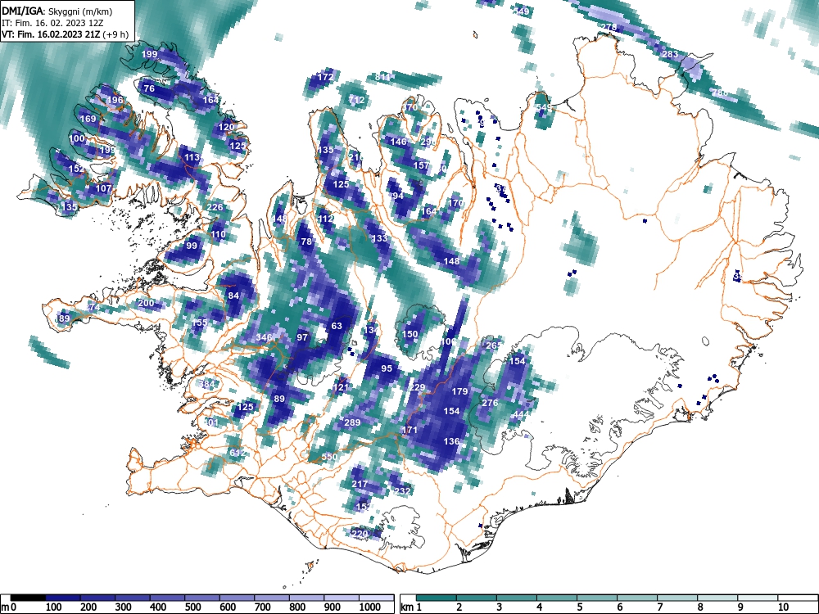This screenshot has height=614, width=819.
Task: Click the visibility value 110 on the map
Action: 219,234
